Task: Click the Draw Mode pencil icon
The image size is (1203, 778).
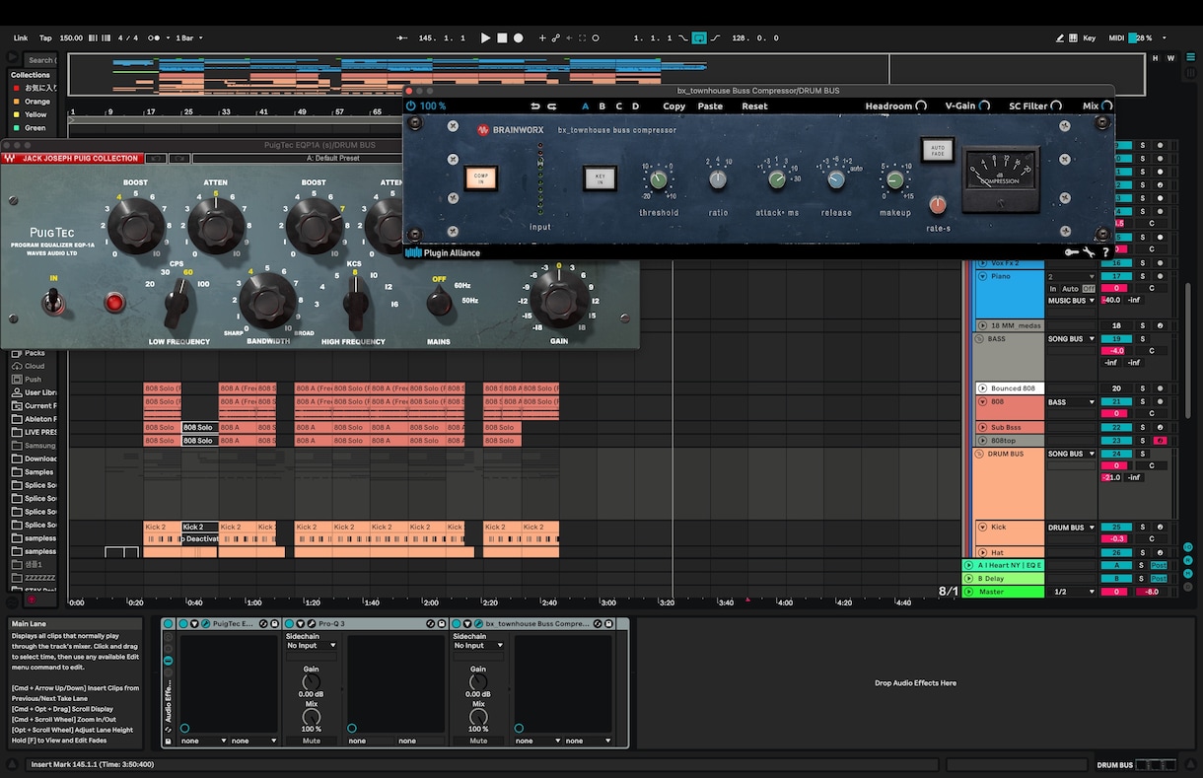Action: 1060,38
